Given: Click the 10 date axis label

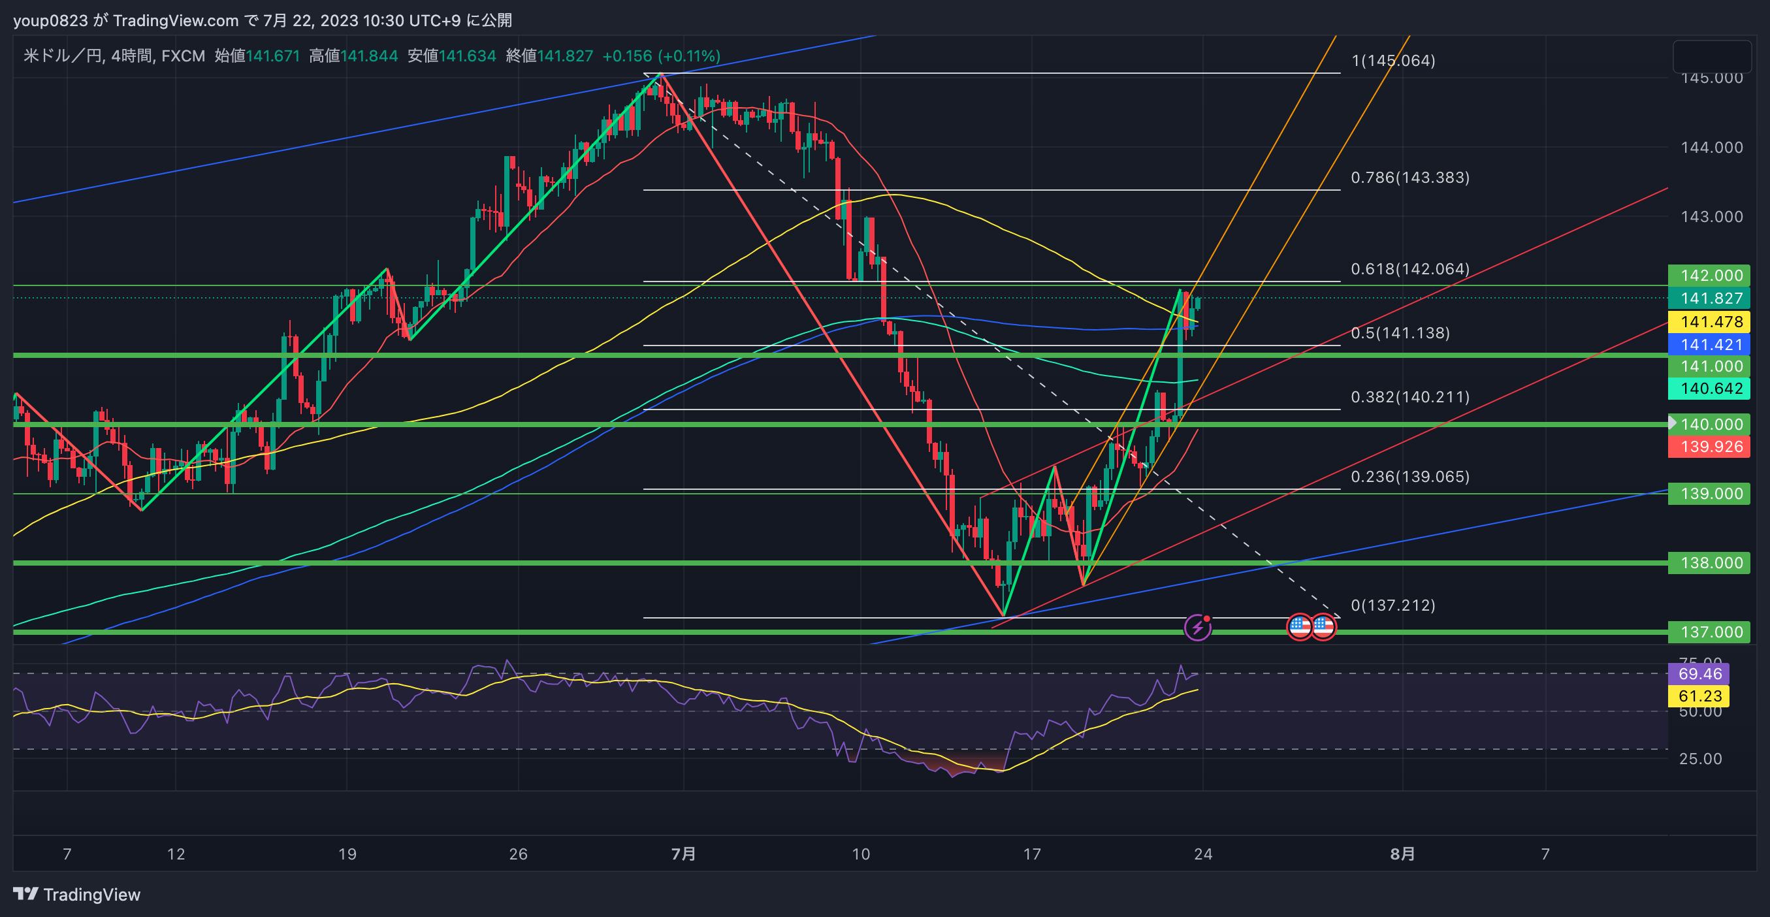Looking at the screenshot, I should pyautogui.click(x=861, y=854).
